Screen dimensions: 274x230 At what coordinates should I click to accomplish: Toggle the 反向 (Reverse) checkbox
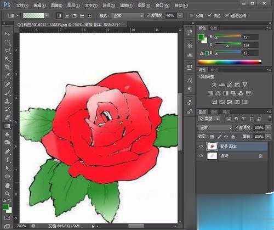(x=191, y=15)
